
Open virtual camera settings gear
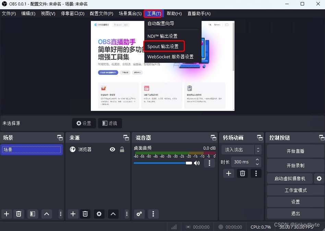(x=319, y=178)
